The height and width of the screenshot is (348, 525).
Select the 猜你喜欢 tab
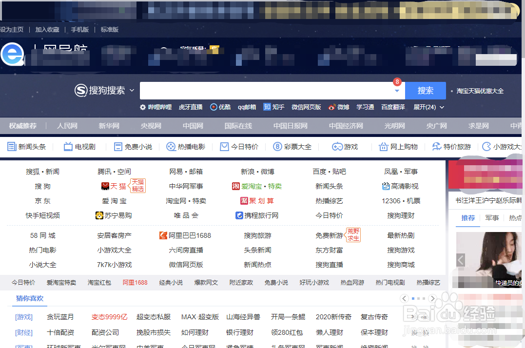tap(30, 298)
